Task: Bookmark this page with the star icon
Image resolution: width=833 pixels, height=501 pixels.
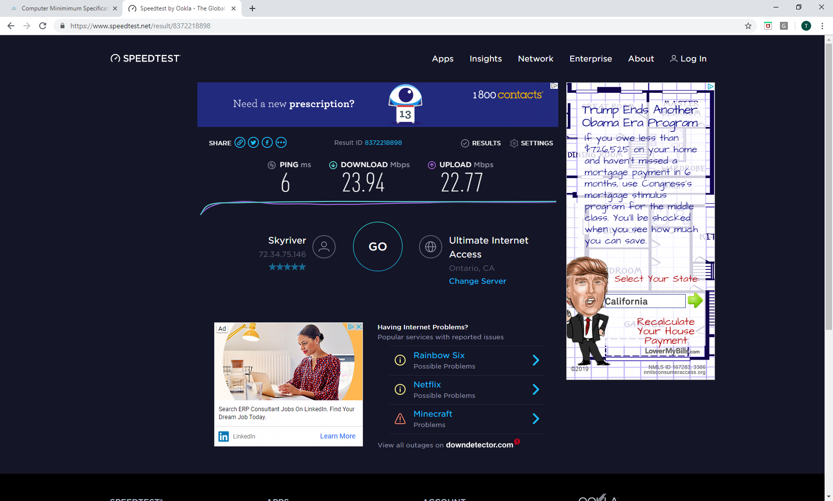Action: (x=748, y=26)
